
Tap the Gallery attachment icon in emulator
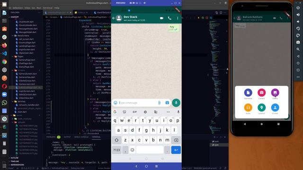[x=275, y=93]
